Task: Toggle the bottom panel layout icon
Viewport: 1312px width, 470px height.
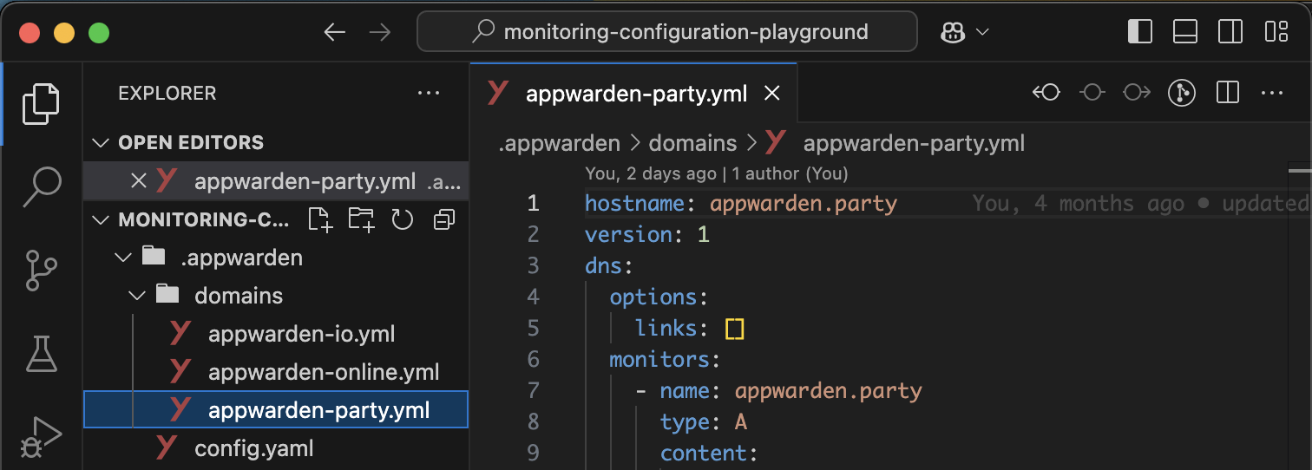Action: tap(1185, 32)
